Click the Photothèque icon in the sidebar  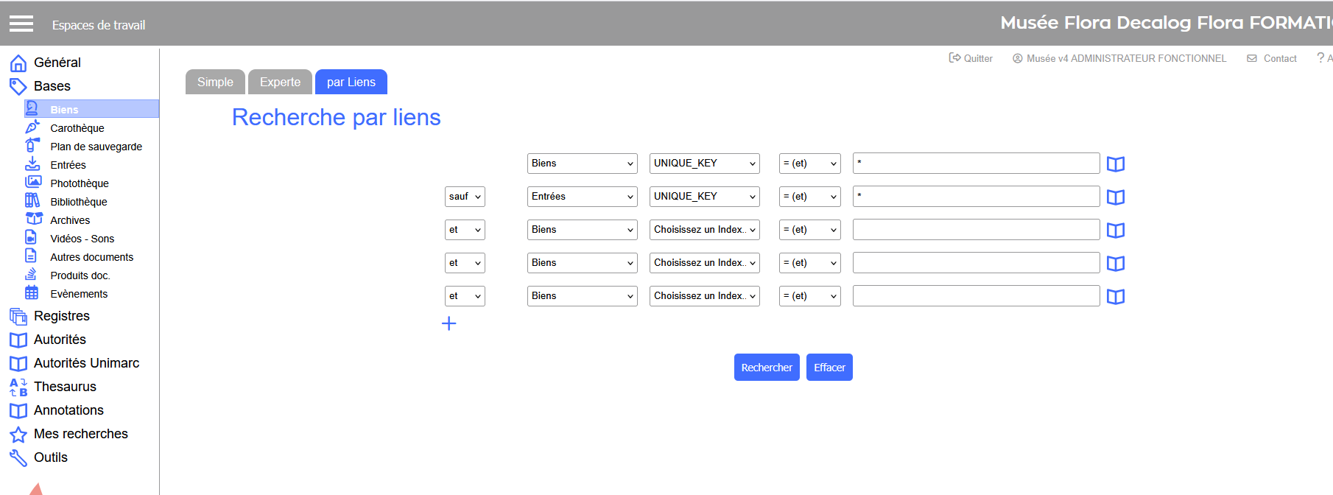32,183
